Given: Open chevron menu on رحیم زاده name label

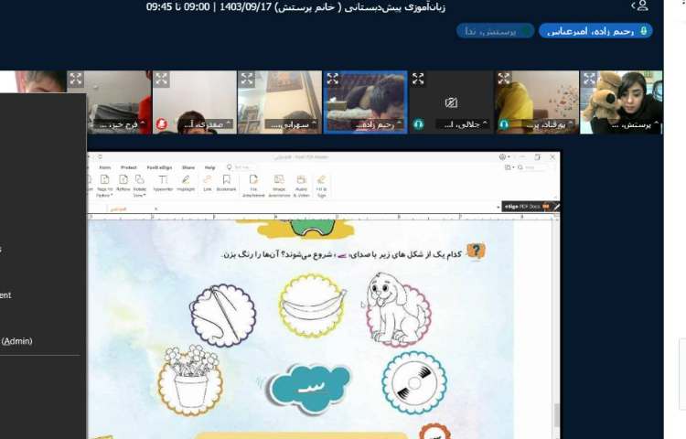Looking at the screenshot, I should (399, 123).
